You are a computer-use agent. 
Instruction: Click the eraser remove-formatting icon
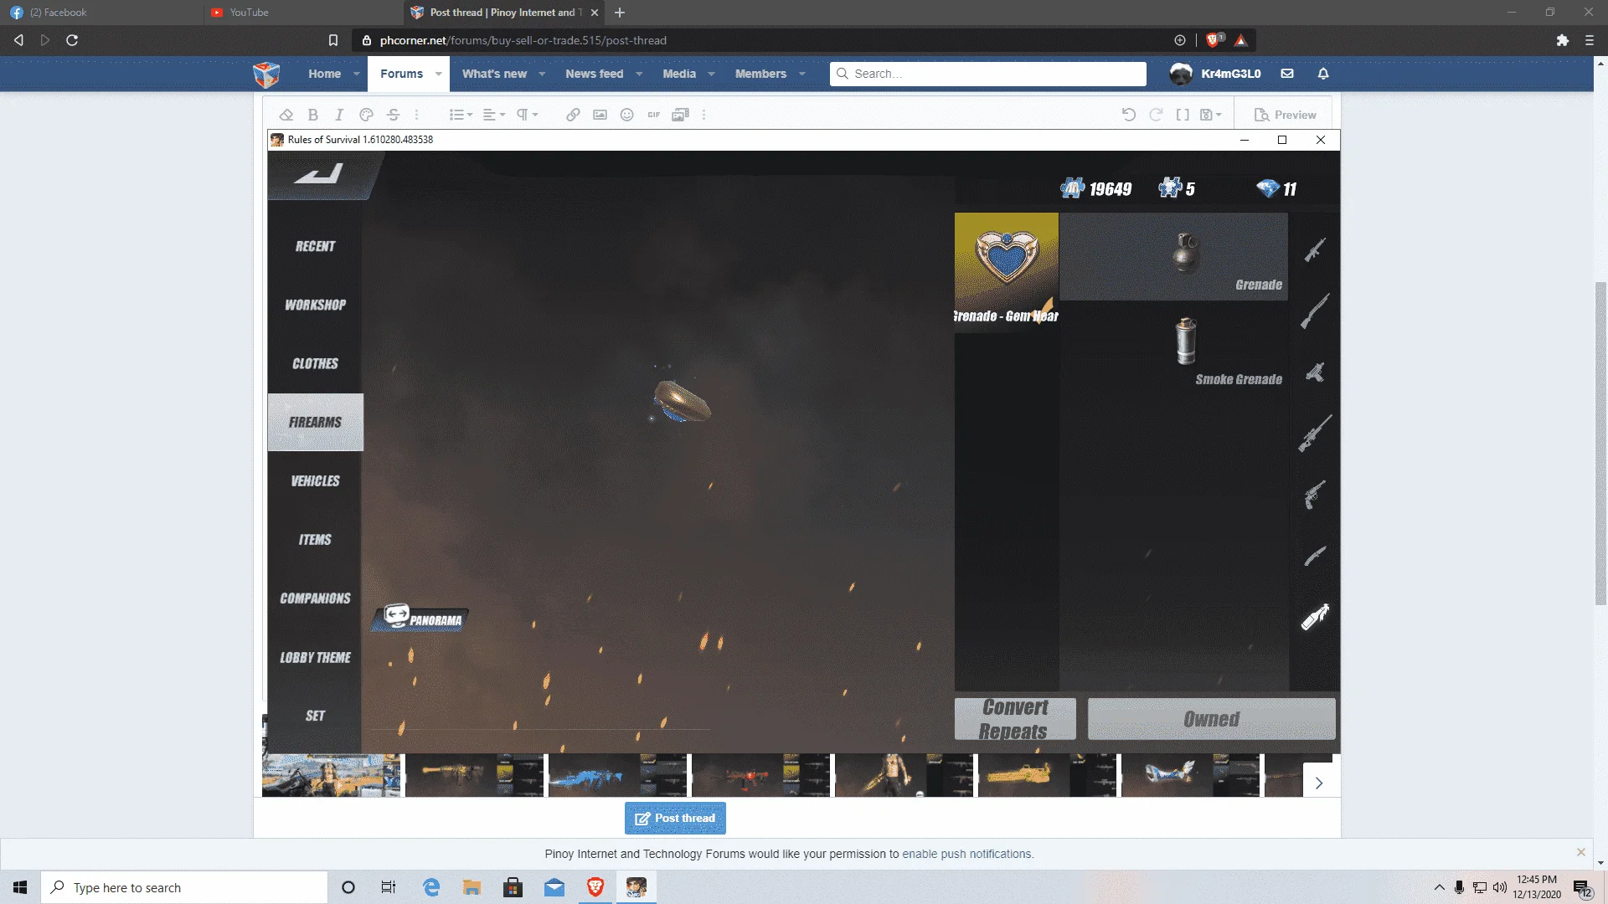pyautogui.click(x=286, y=115)
